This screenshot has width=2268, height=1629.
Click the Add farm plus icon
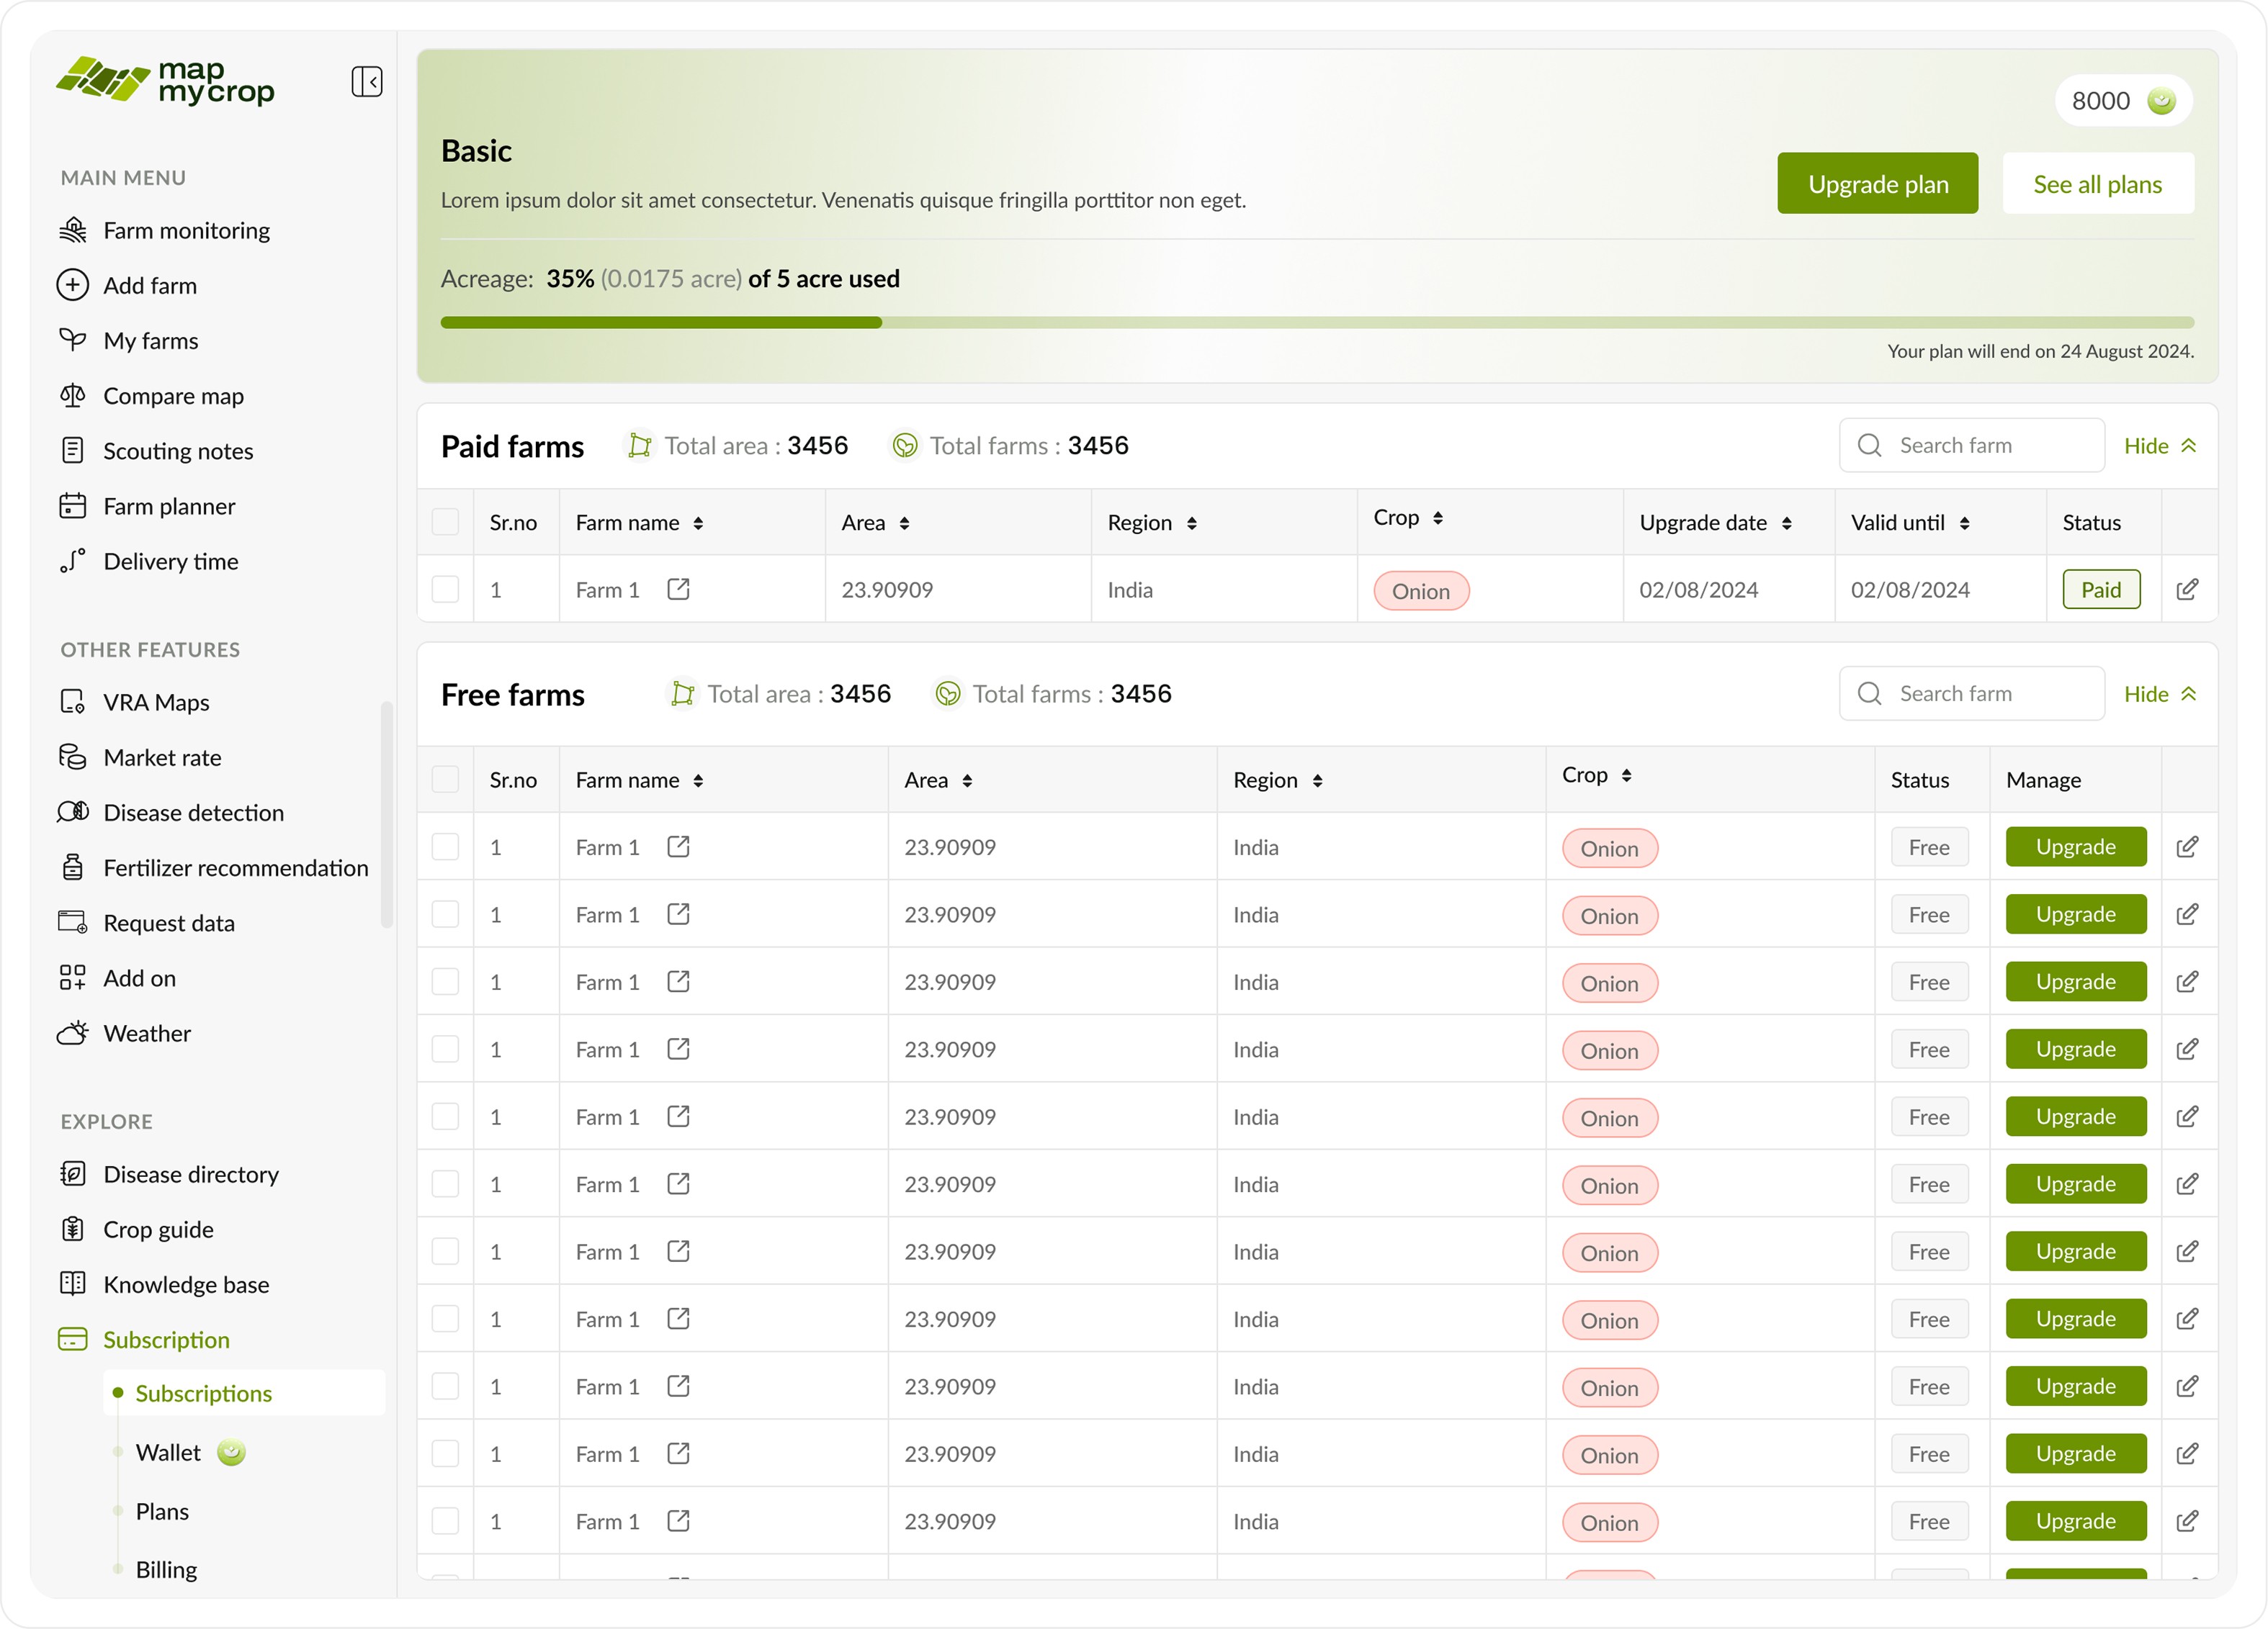73,285
